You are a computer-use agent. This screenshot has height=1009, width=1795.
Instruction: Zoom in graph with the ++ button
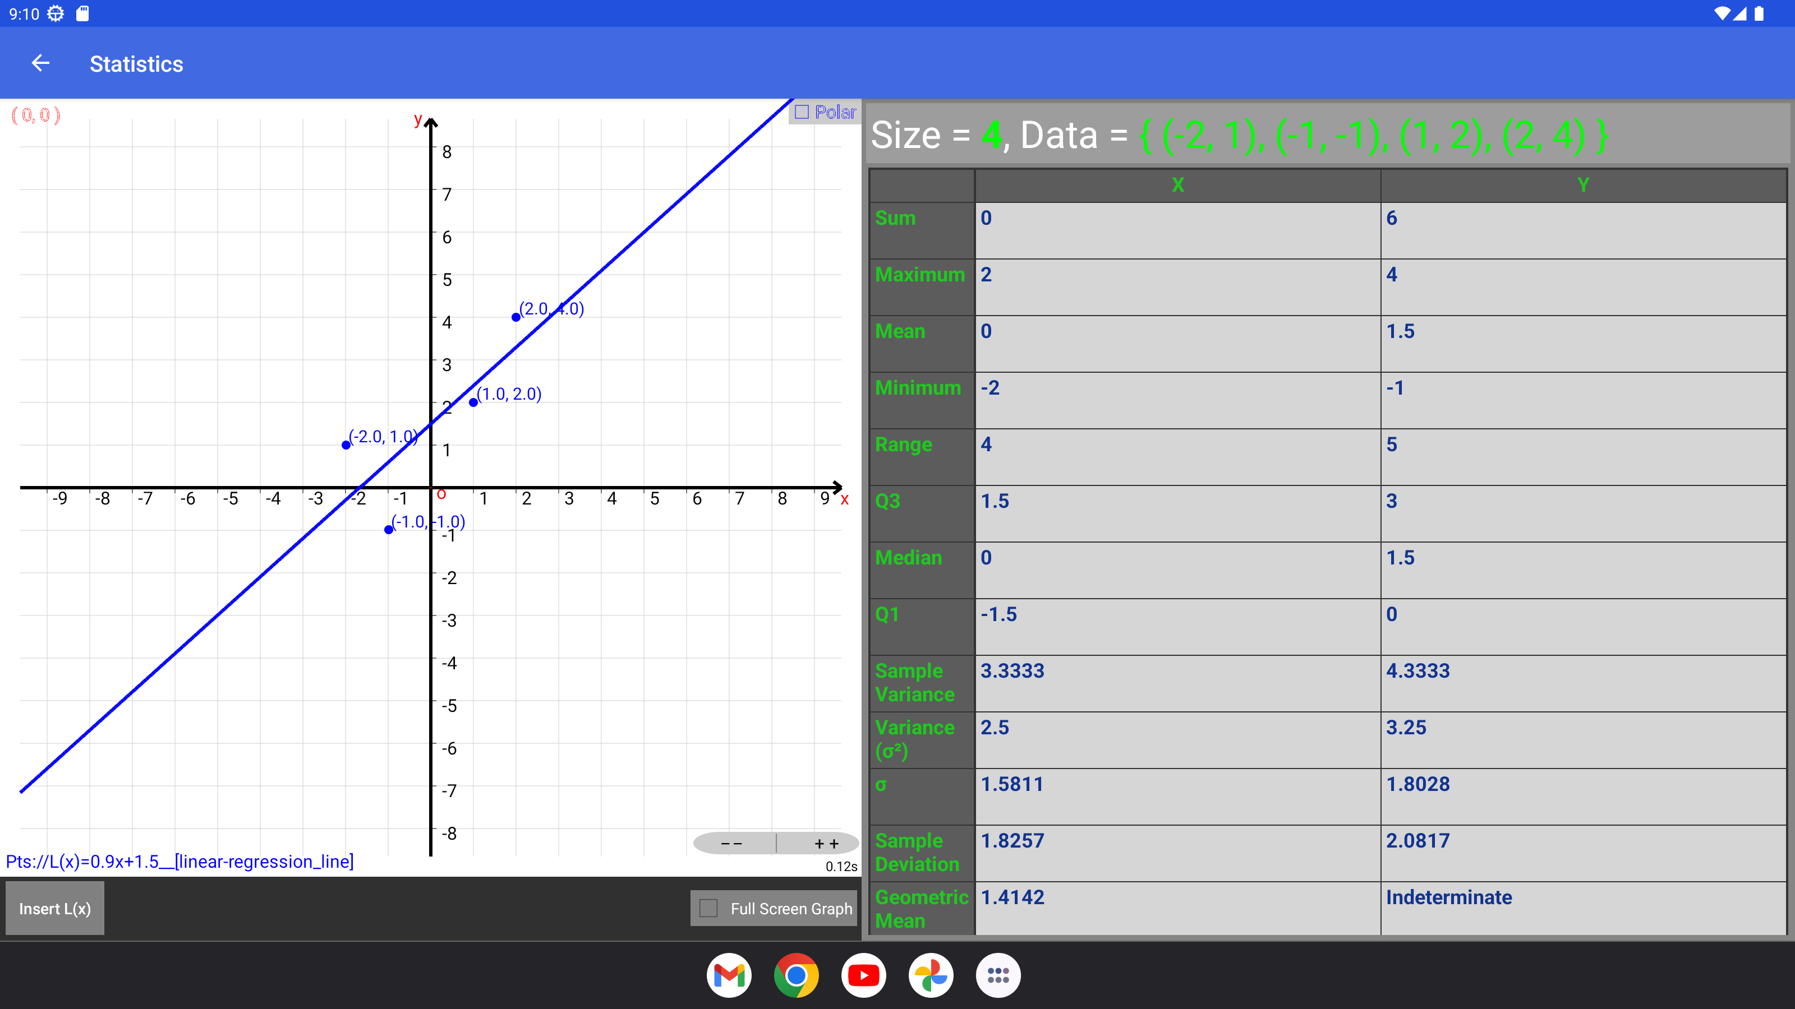pyautogui.click(x=826, y=843)
